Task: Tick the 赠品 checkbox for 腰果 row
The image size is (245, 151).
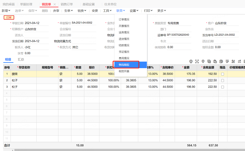Action: pyautogui.click(x=222, y=74)
